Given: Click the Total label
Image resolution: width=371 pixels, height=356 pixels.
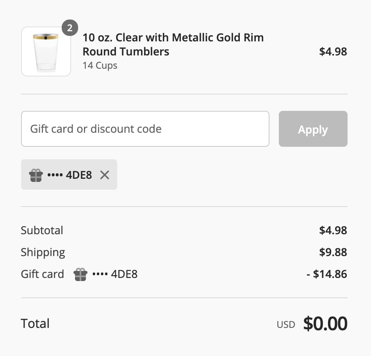Looking at the screenshot, I should 35,324.
